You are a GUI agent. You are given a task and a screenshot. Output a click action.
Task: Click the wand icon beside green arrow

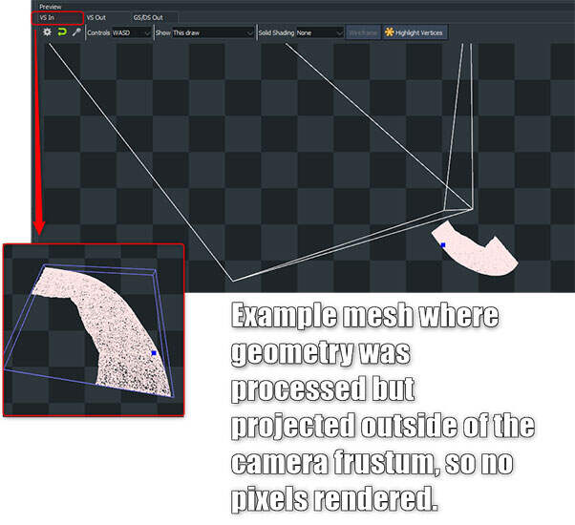tap(75, 32)
